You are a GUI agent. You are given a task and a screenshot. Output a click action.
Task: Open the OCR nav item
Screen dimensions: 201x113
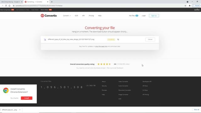coord(76,16)
